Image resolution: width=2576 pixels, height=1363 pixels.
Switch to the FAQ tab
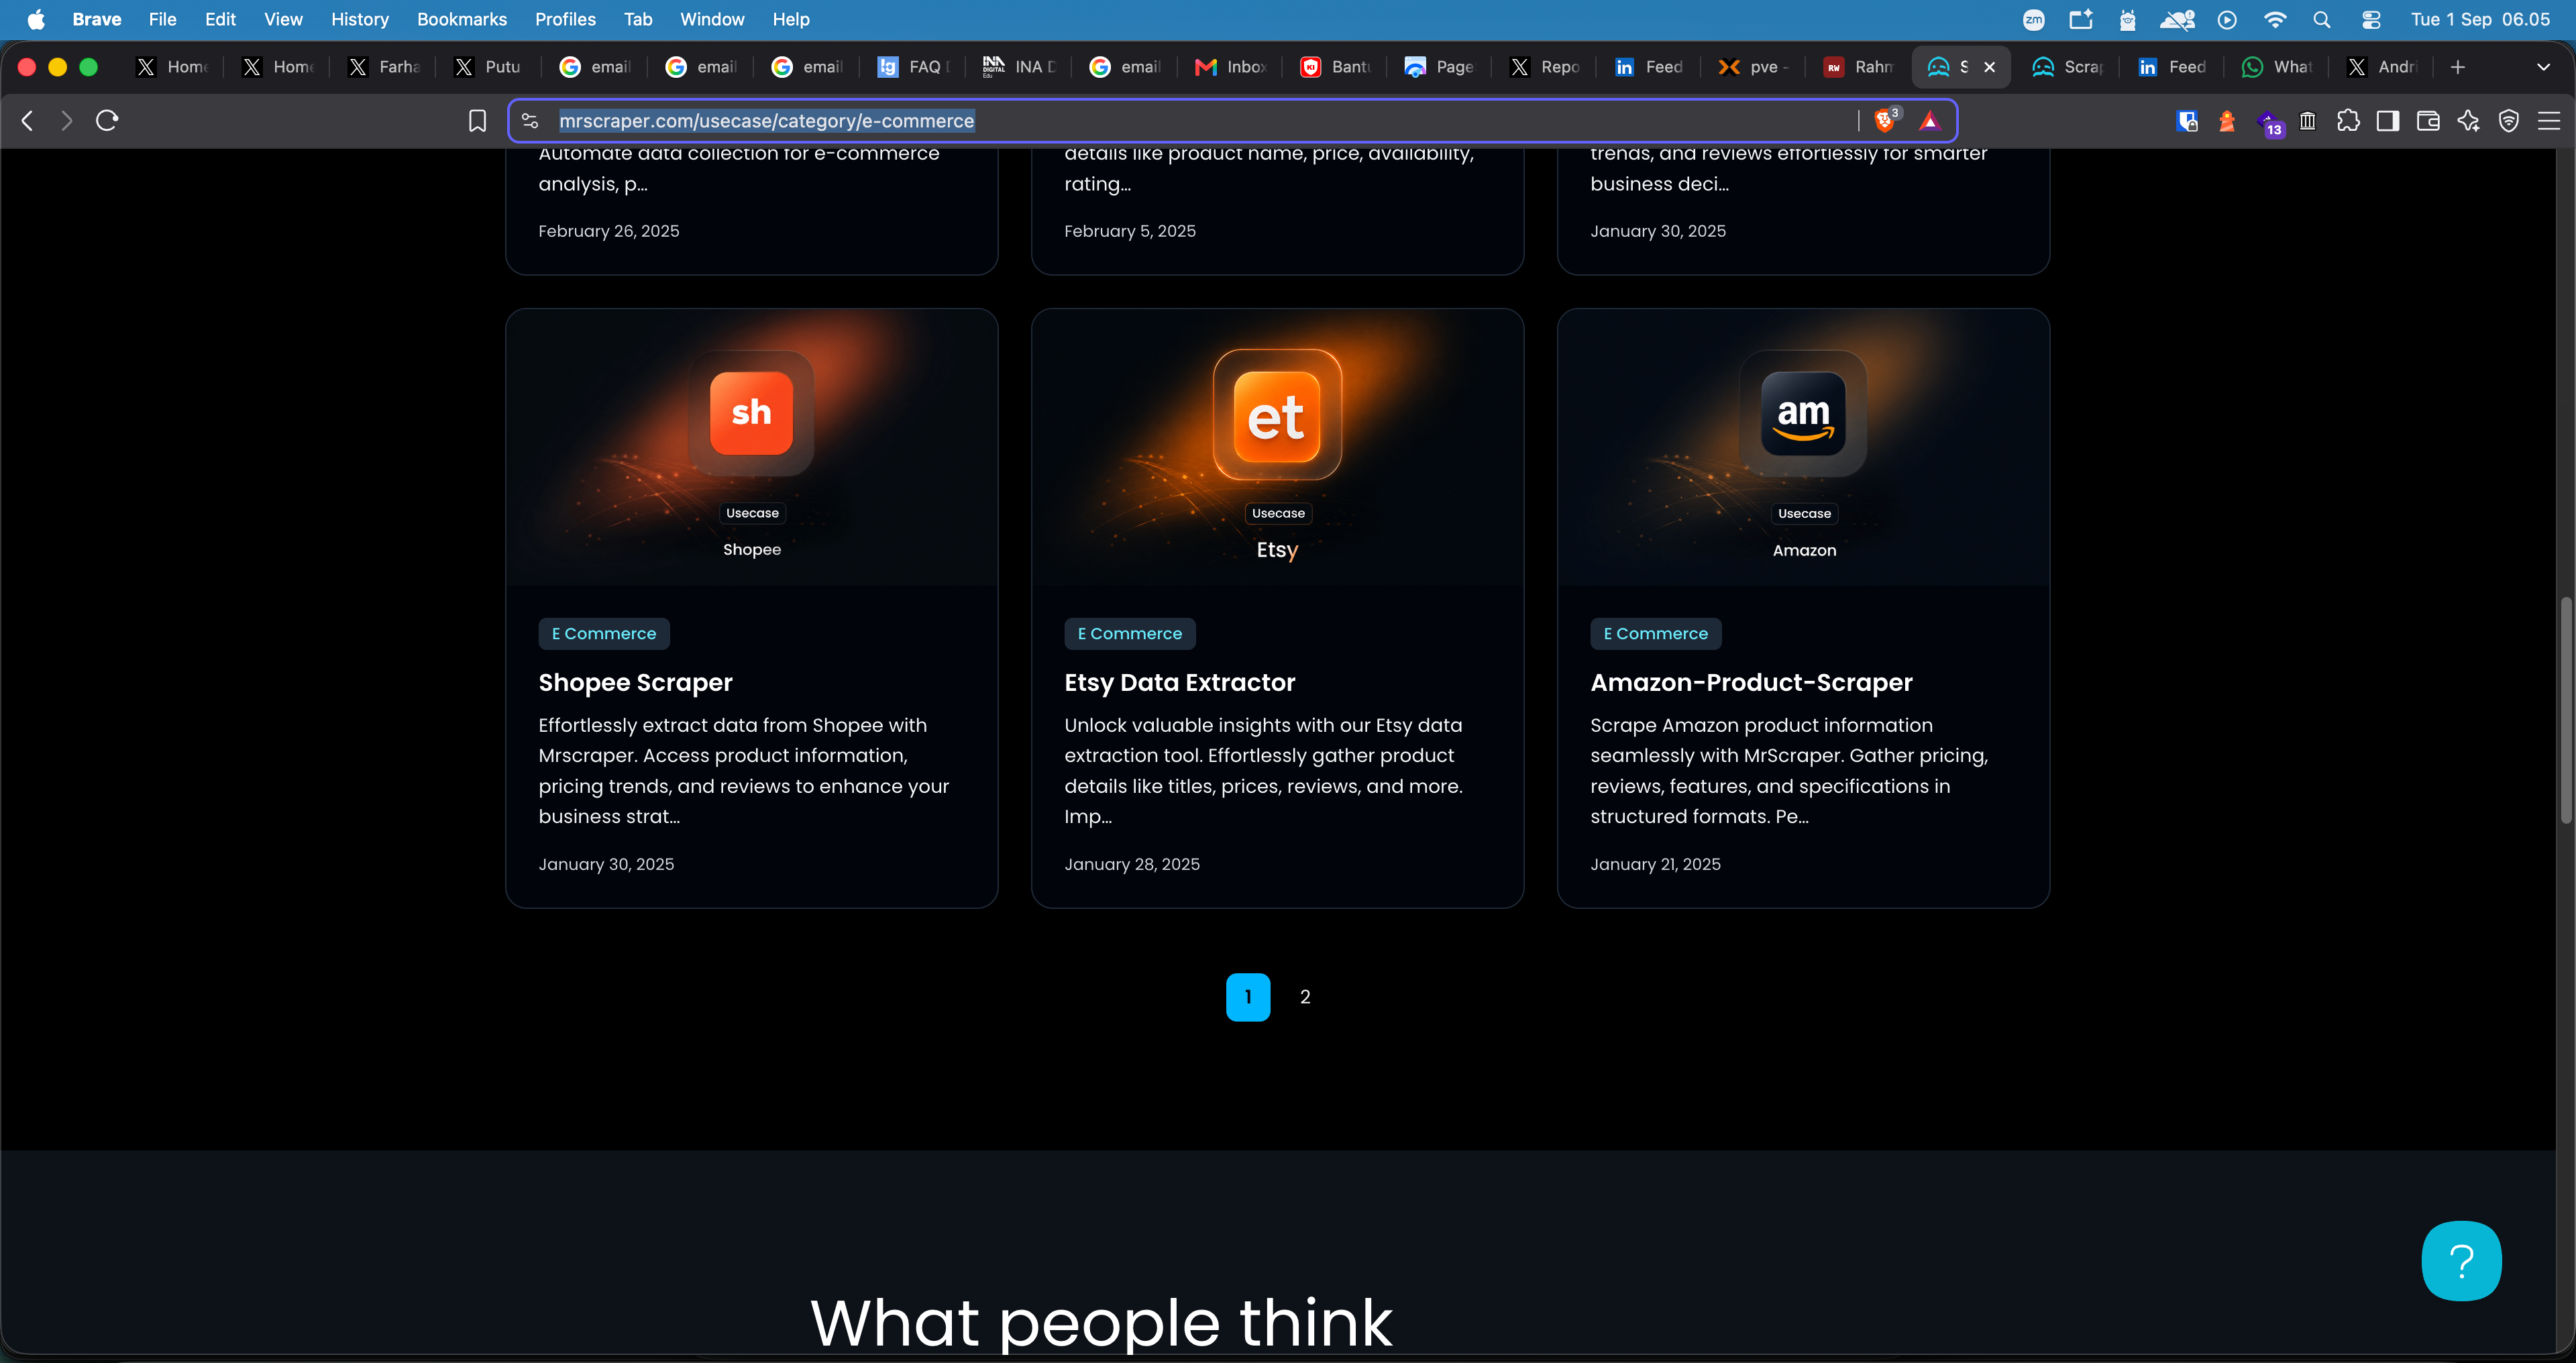[x=912, y=67]
